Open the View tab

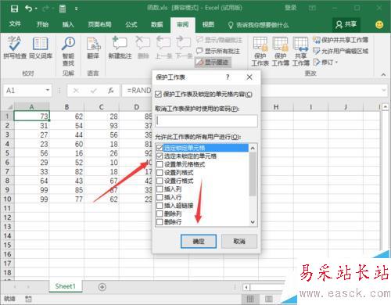point(208,24)
